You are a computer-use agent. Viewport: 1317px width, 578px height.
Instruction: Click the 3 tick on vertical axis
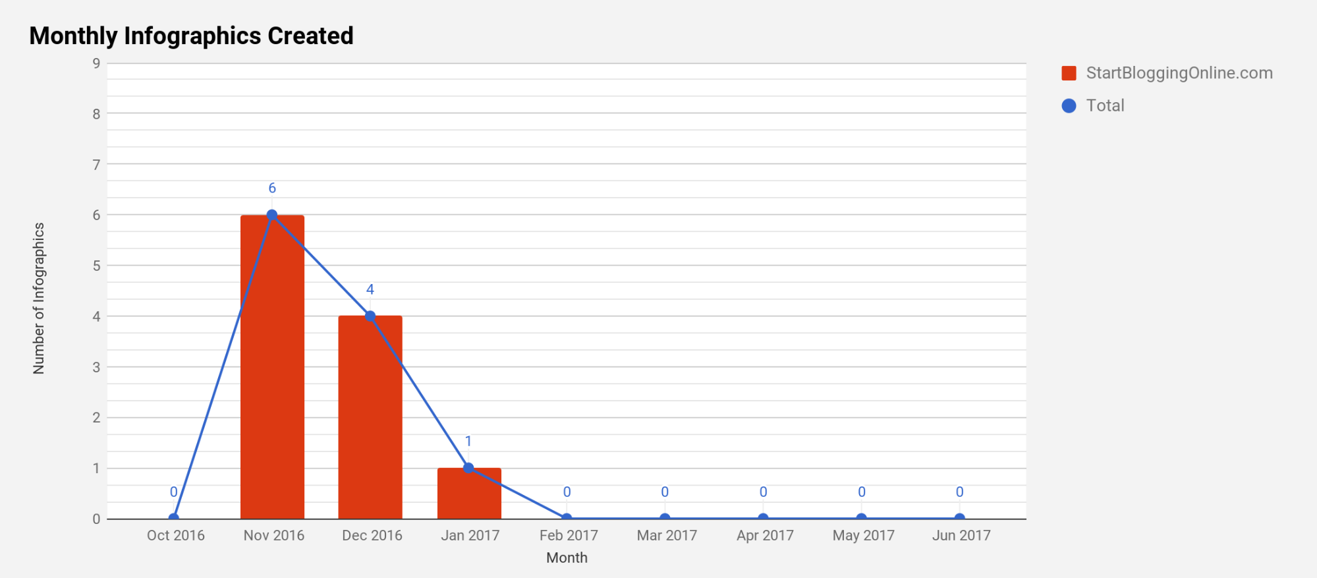97,367
